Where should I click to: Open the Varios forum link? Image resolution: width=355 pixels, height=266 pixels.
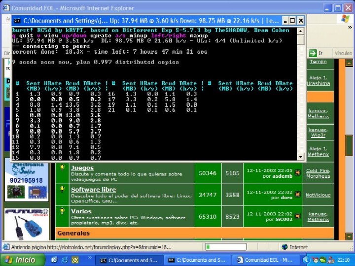coord(81,211)
